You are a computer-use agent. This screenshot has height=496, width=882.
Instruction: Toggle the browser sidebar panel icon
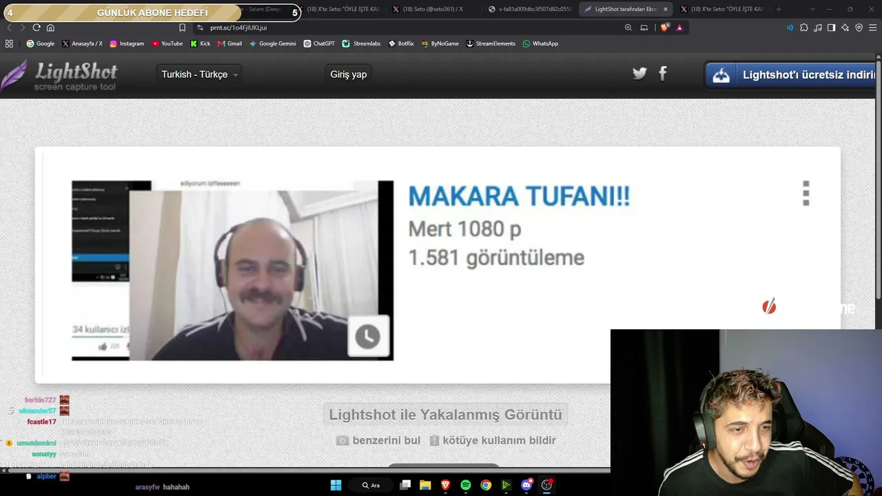pos(831,28)
